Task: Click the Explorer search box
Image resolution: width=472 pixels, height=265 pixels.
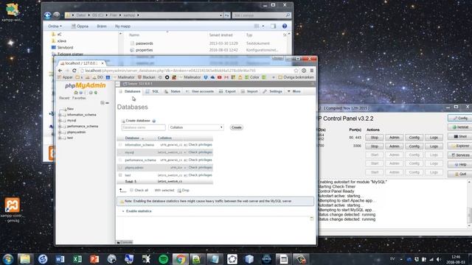Action: (261, 15)
